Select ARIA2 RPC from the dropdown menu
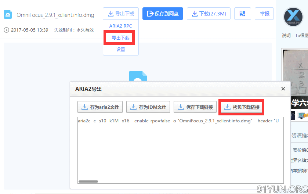The height and width of the screenshot is (194, 308). [120, 26]
